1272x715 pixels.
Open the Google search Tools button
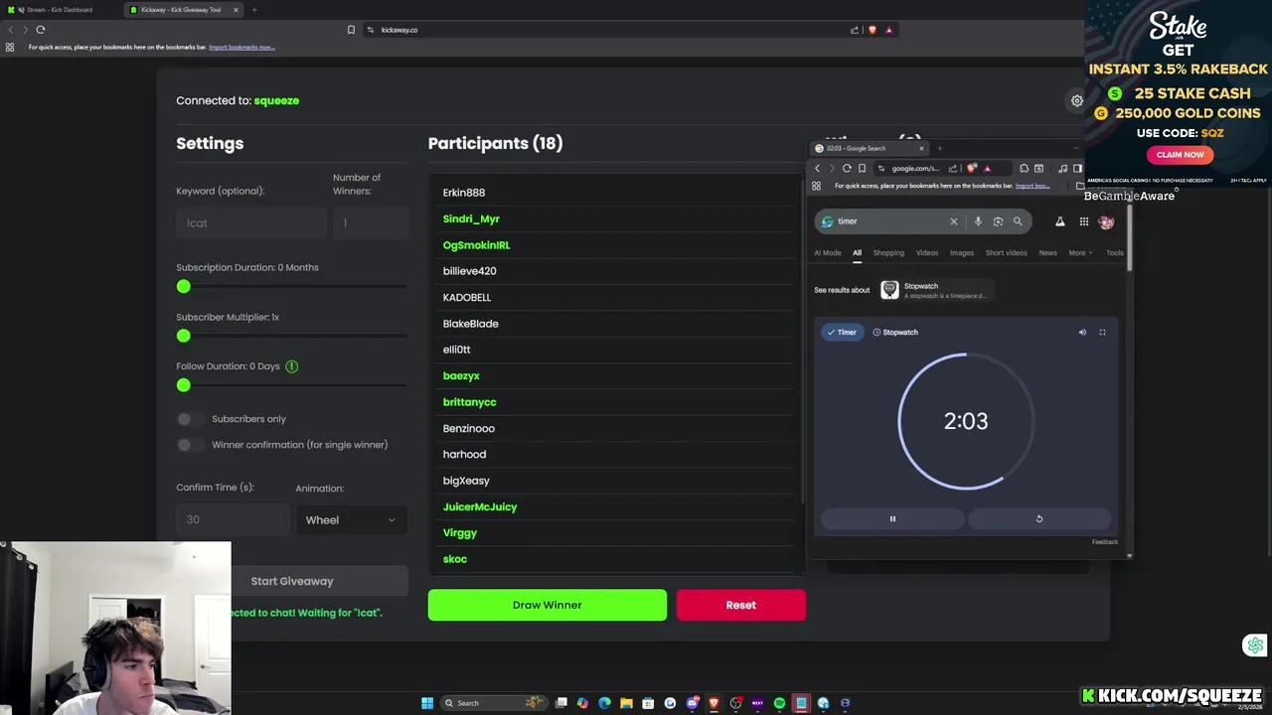coord(1115,253)
